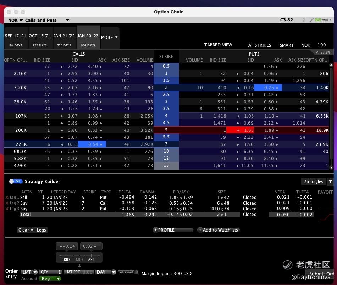Select the JAN 20 '23 expiration tab
337x285 pixels.
tap(88, 38)
